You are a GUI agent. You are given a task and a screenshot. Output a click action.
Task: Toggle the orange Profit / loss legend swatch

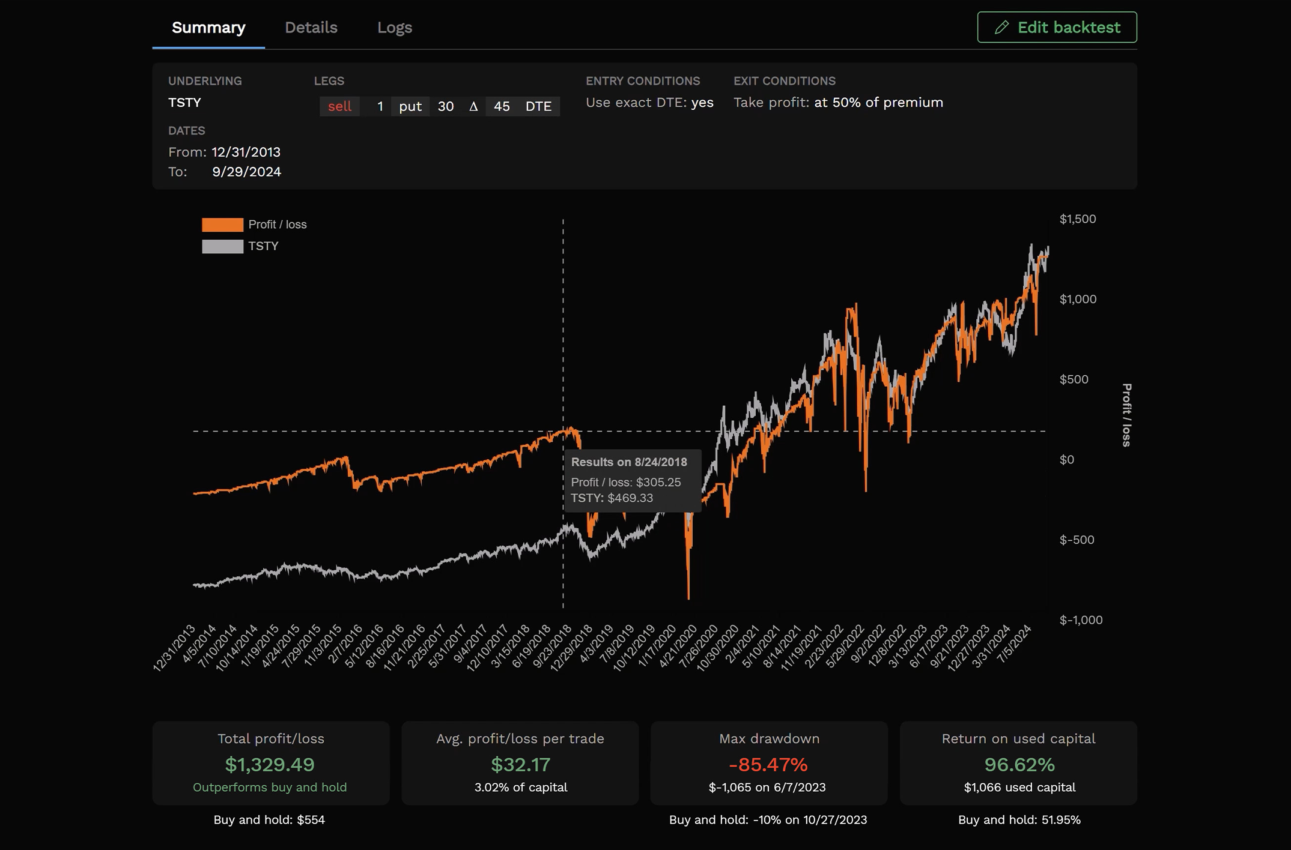[x=222, y=225]
